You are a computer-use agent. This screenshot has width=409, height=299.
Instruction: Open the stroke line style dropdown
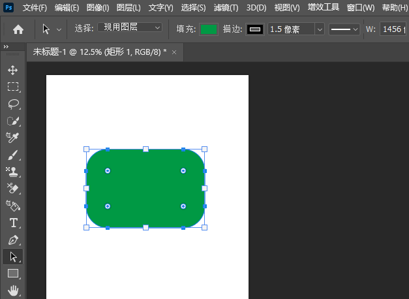tap(344, 29)
